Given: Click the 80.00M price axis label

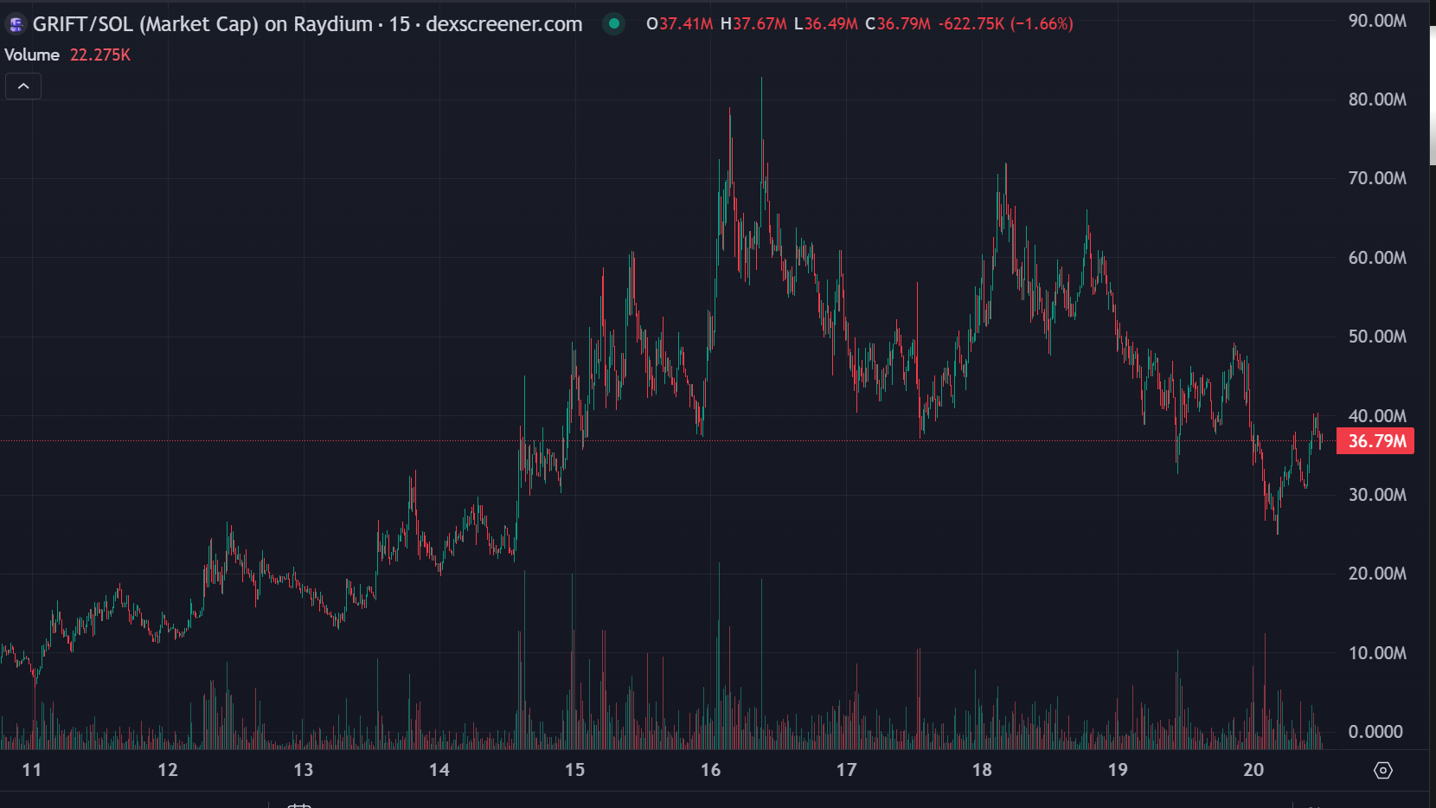Looking at the screenshot, I should pos(1377,99).
